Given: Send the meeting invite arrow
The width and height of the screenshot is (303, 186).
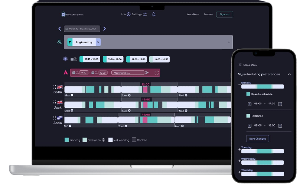Looking at the screenshot, I should coord(147,73).
